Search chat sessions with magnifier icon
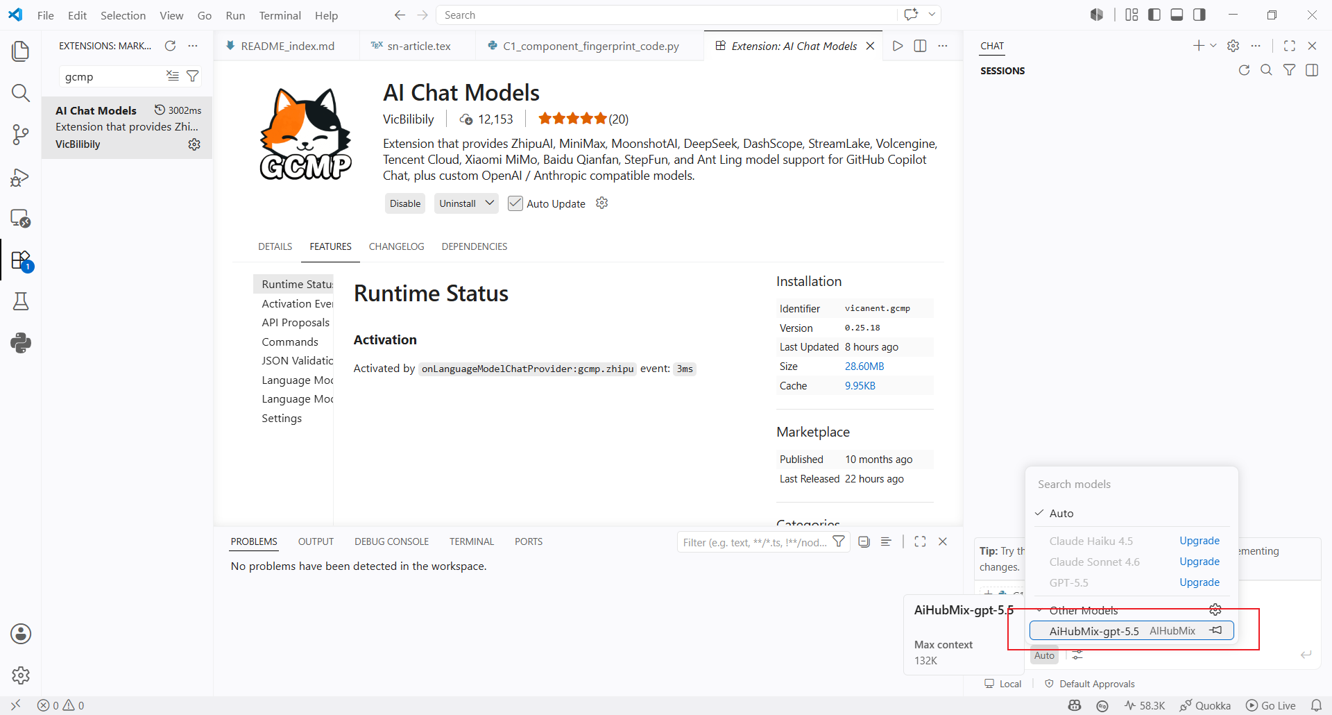1332x715 pixels. 1266,70
